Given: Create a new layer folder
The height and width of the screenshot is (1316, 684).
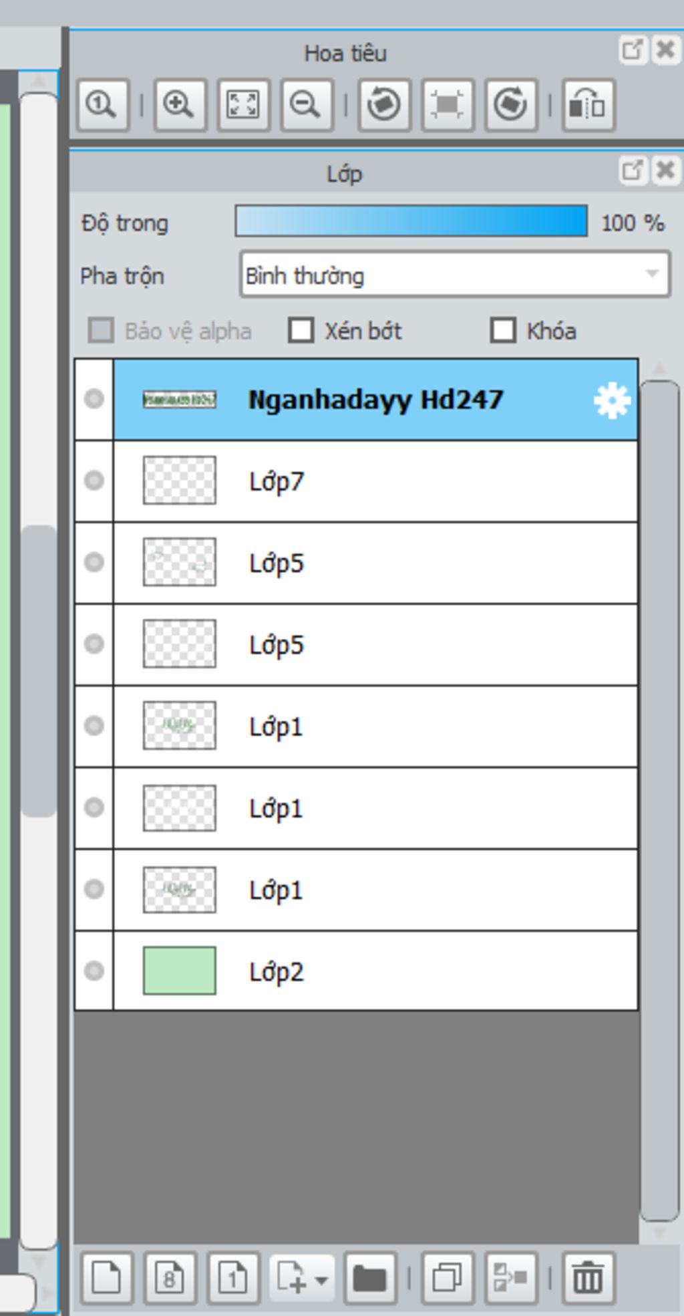Looking at the screenshot, I should (x=370, y=1278).
